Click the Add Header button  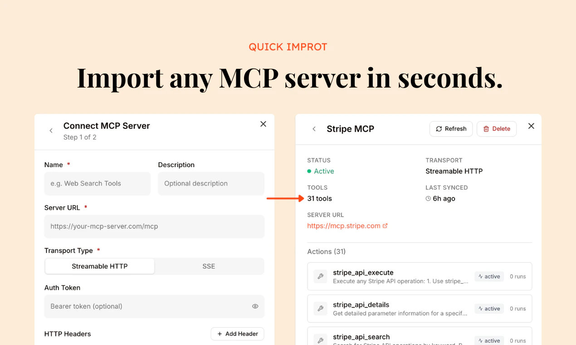click(x=238, y=334)
